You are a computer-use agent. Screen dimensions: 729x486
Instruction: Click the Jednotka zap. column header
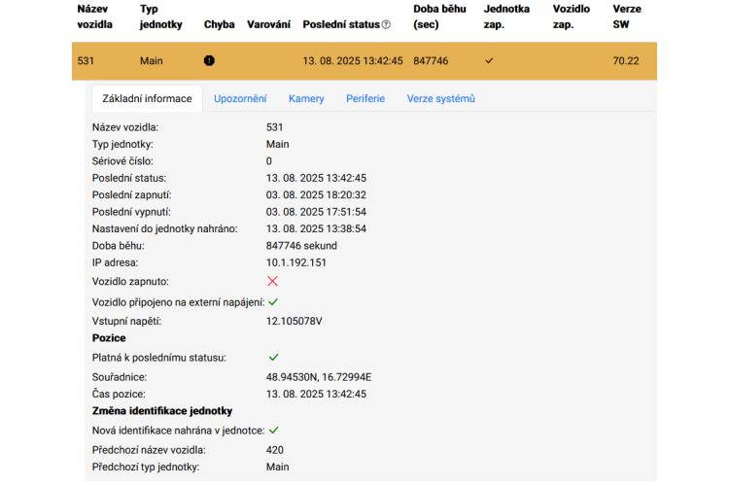pyautogui.click(x=506, y=17)
